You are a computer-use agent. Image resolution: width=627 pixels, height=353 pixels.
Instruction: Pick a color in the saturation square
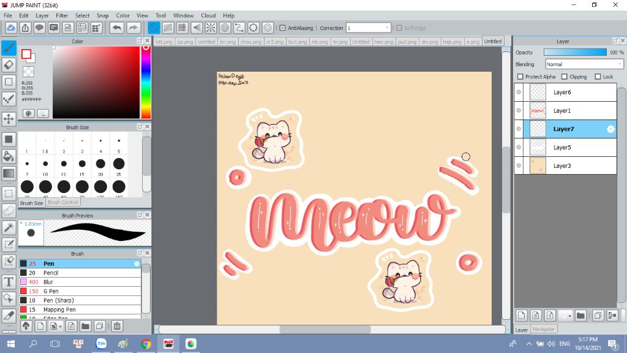(x=96, y=82)
